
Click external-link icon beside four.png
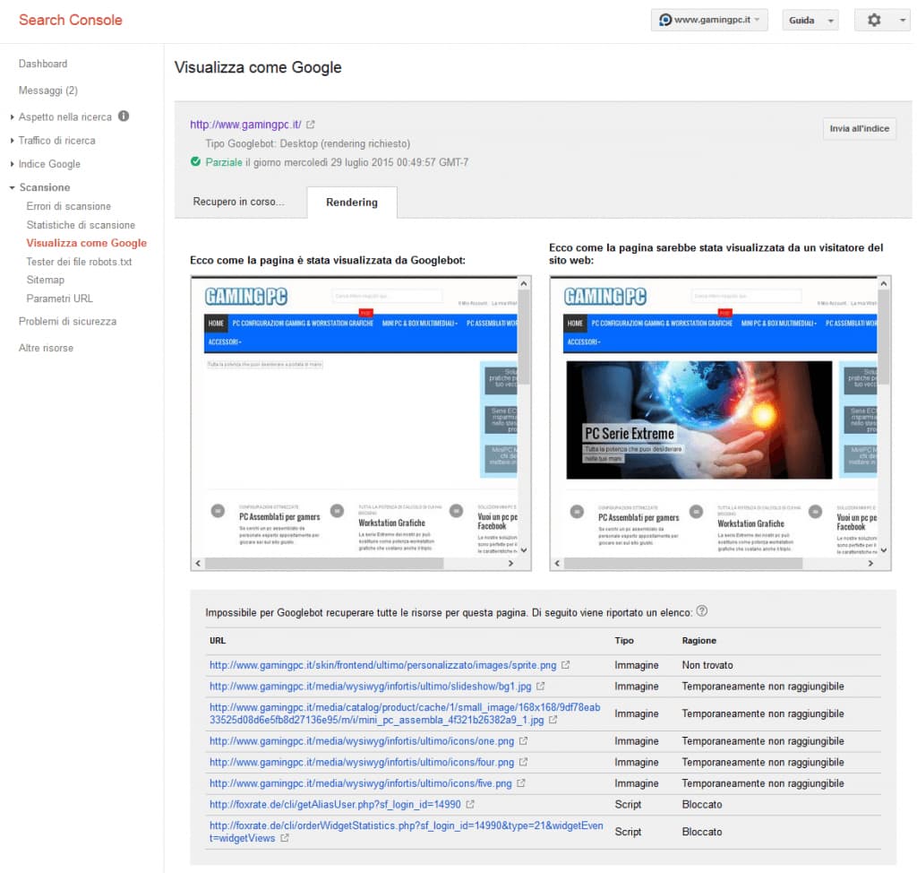(523, 763)
